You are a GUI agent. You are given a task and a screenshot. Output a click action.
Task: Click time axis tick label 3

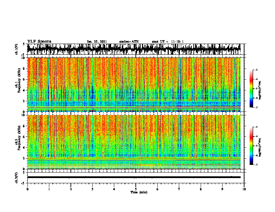point(92,189)
